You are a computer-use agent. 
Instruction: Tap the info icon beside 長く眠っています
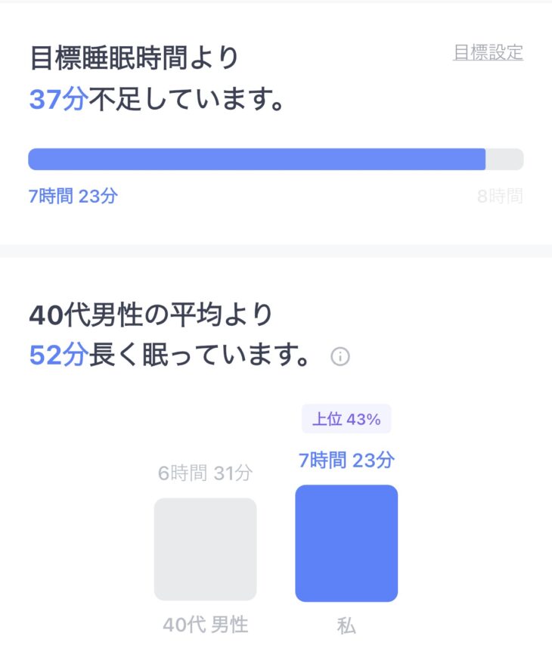pos(340,357)
